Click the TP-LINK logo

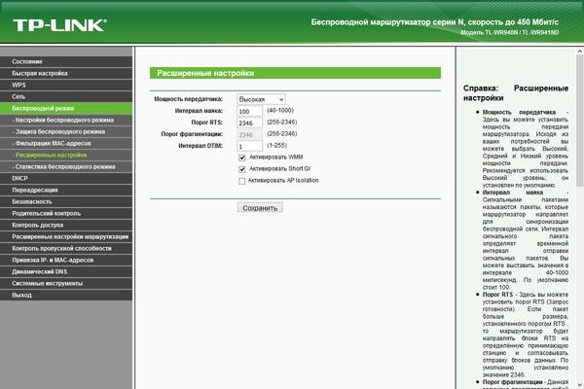tap(59, 25)
